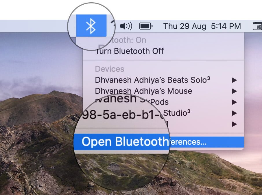
Task: Click the Bluetooth icon in the menu bar
Action: pyautogui.click(x=91, y=26)
